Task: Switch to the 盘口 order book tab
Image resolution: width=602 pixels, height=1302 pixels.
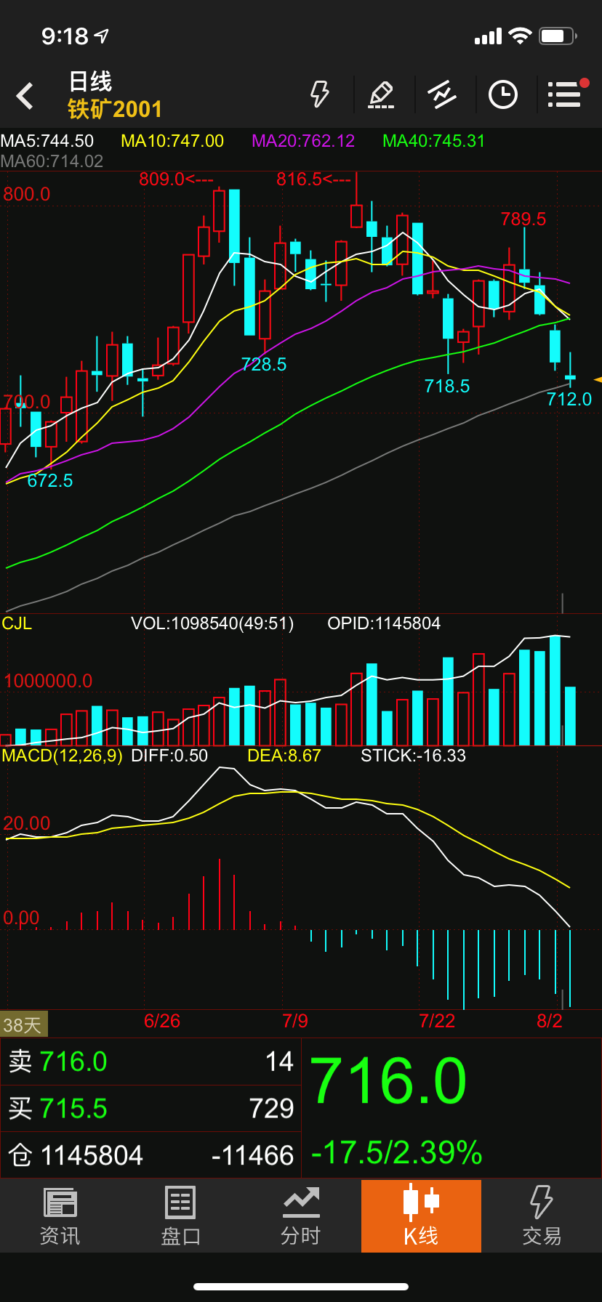Action: pos(180,1216)
